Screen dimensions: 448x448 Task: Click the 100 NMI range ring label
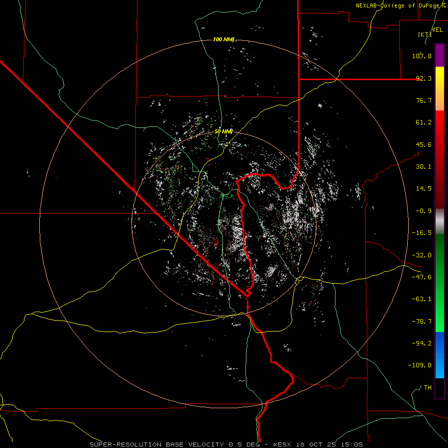point(224,39)
